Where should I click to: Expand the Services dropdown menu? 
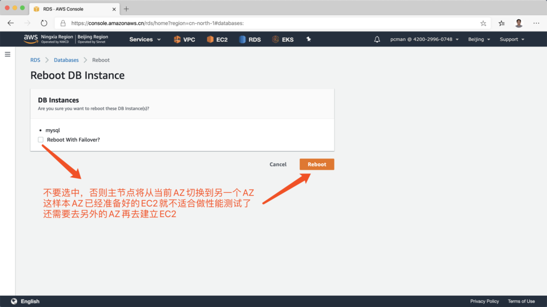(x=145, y=40)
